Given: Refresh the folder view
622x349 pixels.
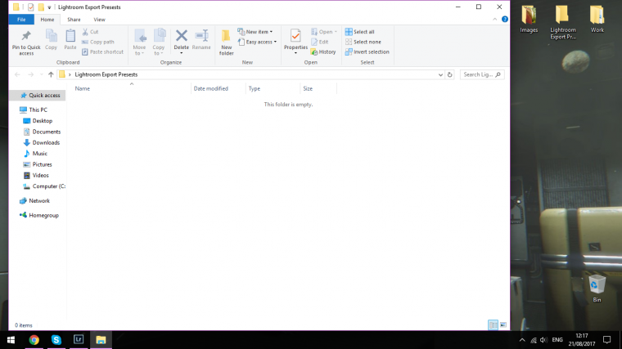Looking at the screenshot, I should (x=450, y=74).
